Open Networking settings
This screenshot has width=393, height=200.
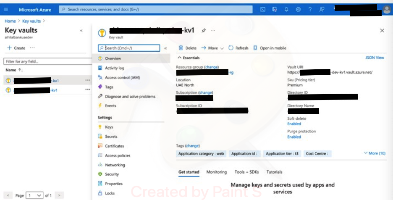click(x=115, y=165)
